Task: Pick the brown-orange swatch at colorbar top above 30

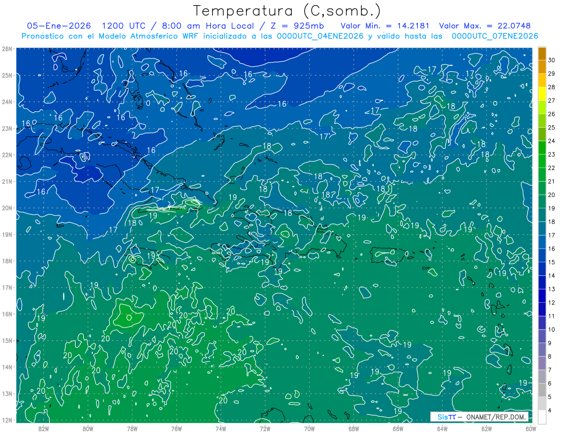Action: click(x=542, y=53)
